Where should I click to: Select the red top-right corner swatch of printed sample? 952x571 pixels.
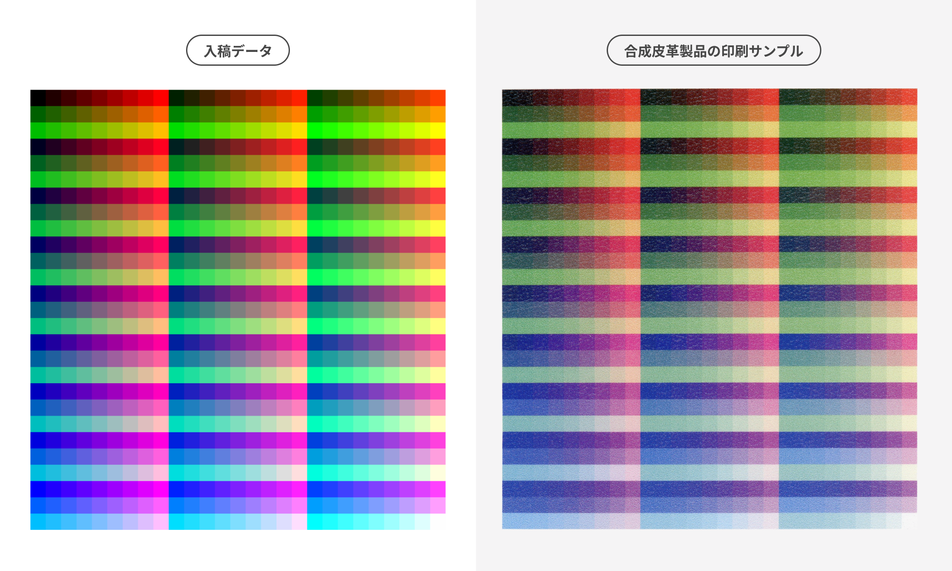tap(909, 97)
